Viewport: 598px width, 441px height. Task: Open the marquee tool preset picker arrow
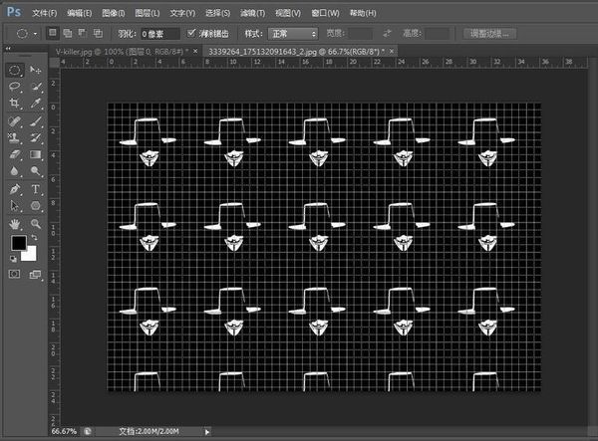click(36, 33)
